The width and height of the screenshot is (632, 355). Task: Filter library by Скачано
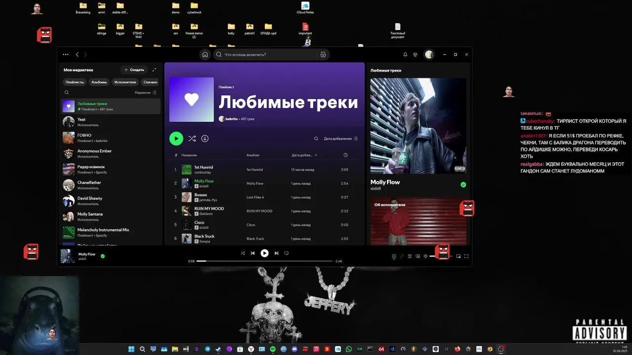pos(150,82)
